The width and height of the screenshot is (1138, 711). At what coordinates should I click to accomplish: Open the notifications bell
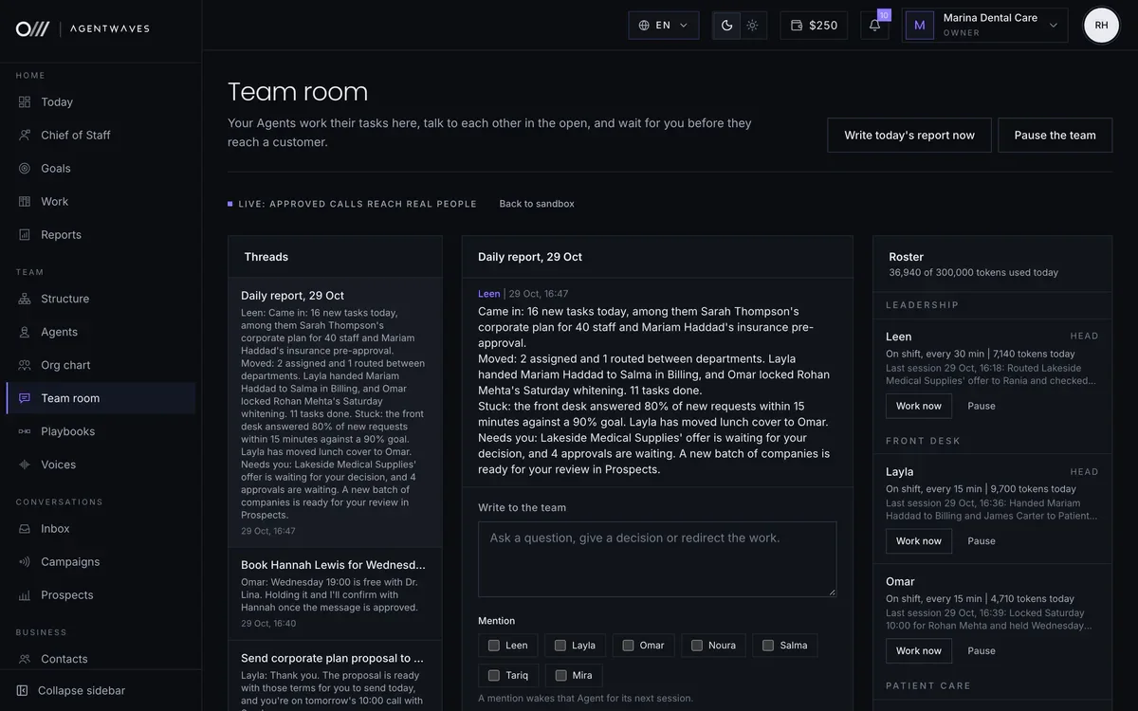874,26
